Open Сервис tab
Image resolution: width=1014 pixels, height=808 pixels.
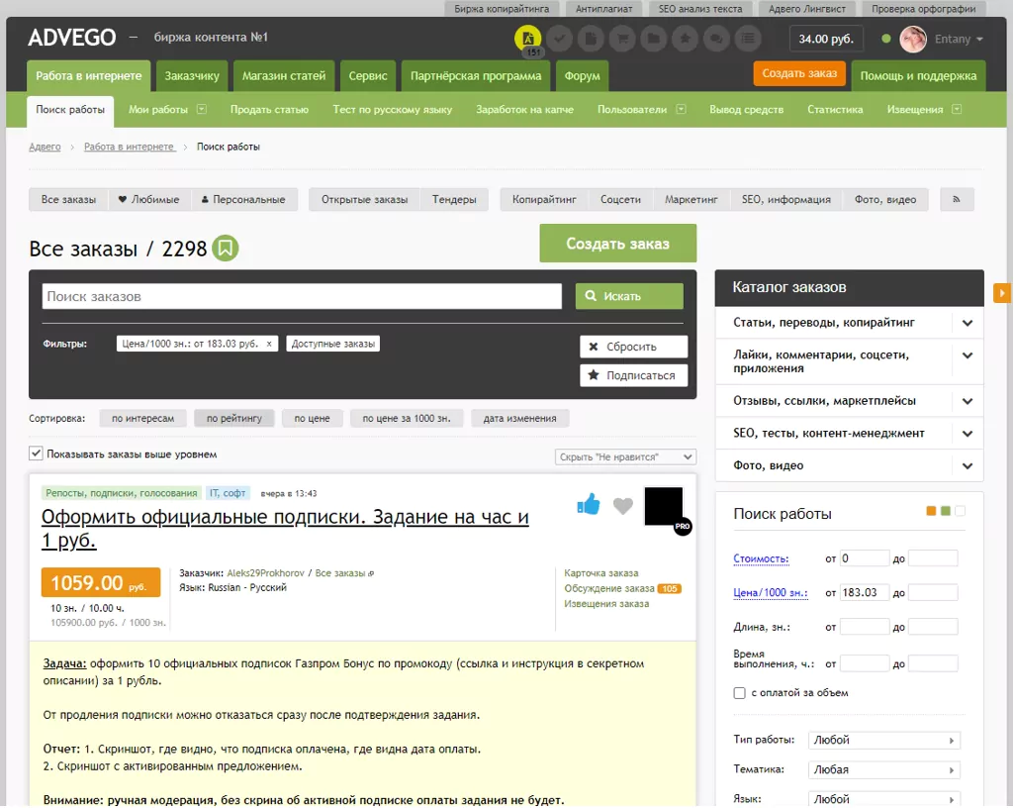tap(368, 75)
